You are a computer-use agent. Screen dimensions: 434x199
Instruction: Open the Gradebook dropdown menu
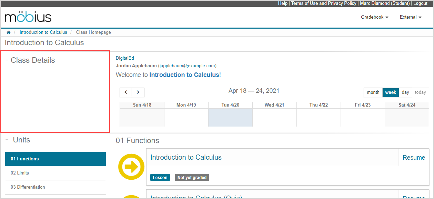click(x=374, y=17)
